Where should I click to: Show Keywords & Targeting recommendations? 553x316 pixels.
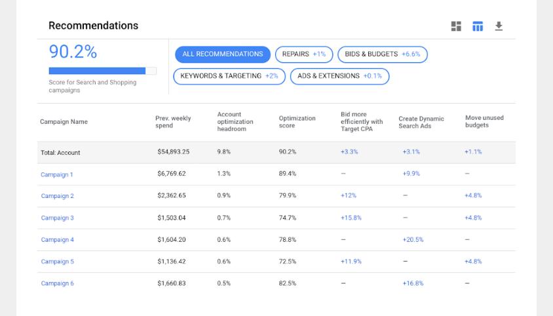point(229,76)
